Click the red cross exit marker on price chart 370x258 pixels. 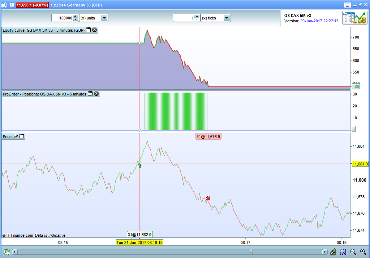[208, 199]
